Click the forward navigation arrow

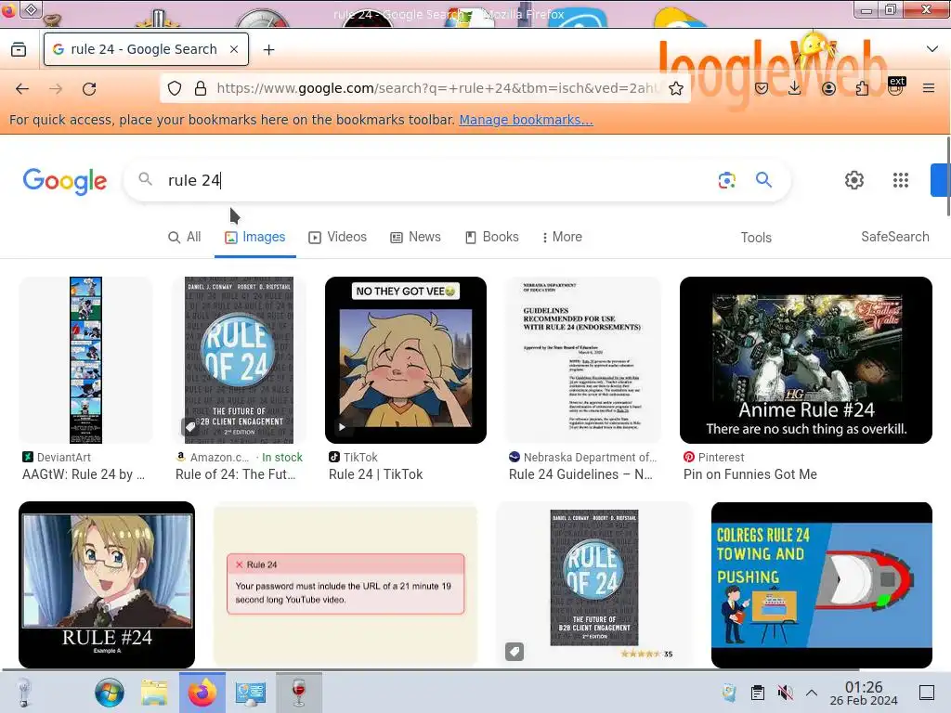coord(56,88)
